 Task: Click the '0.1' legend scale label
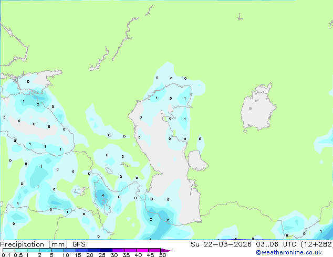click(x=6, y=255)
